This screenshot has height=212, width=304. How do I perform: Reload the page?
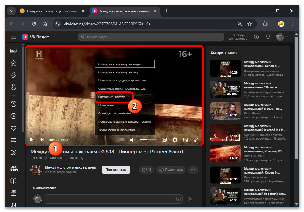tap(34, 24)
